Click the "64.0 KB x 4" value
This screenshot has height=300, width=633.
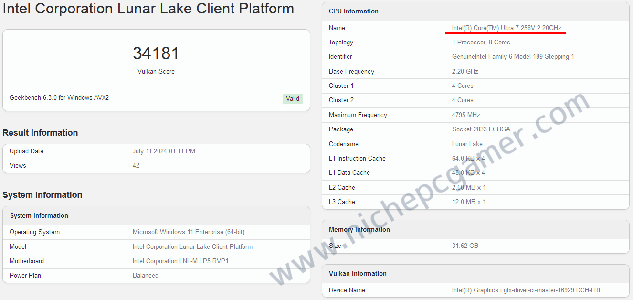pos(469,159)
